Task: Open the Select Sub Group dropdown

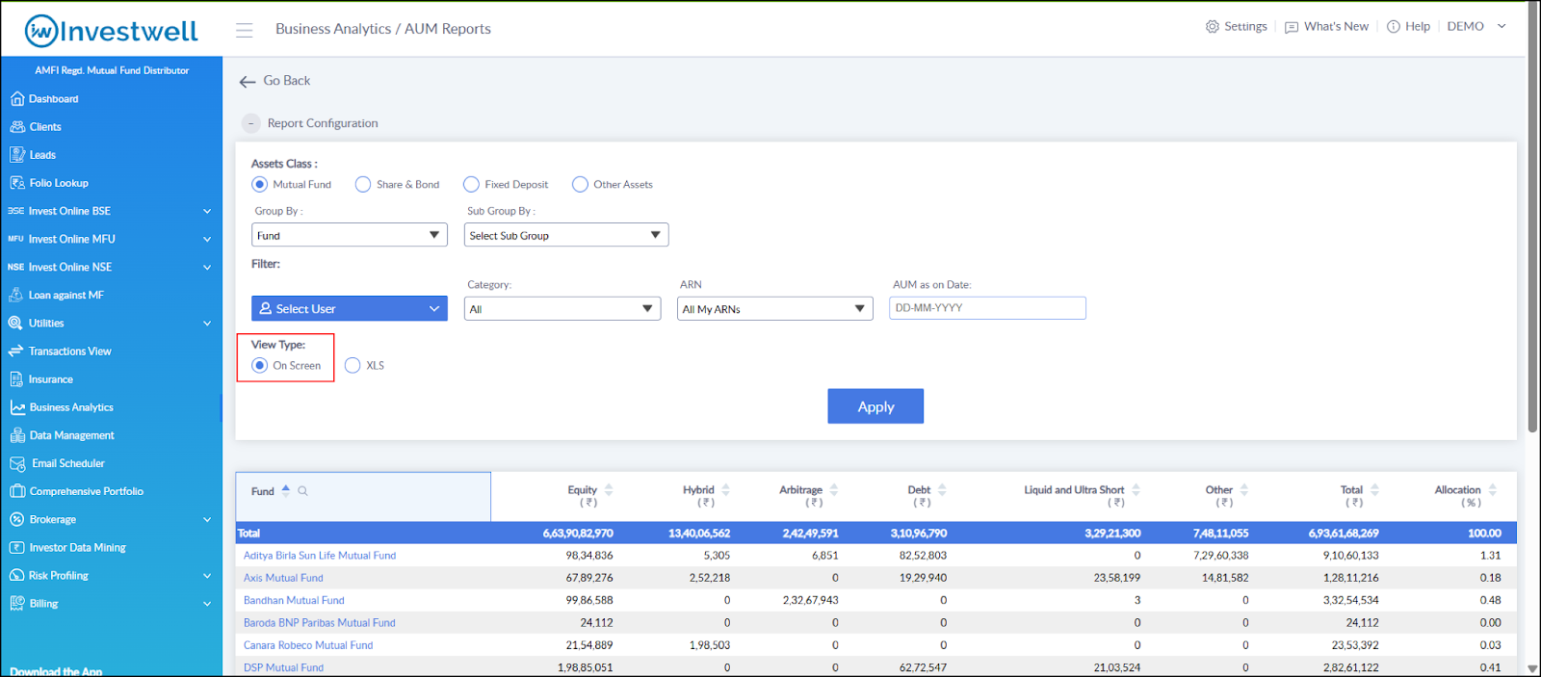Action: pos(566,235)
